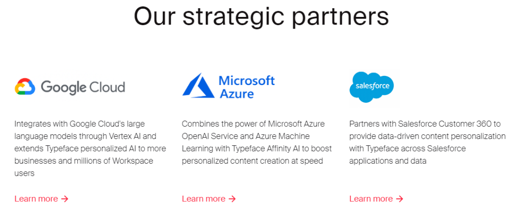Click the Microsoft Azure wordmark text

click(246, 87)
